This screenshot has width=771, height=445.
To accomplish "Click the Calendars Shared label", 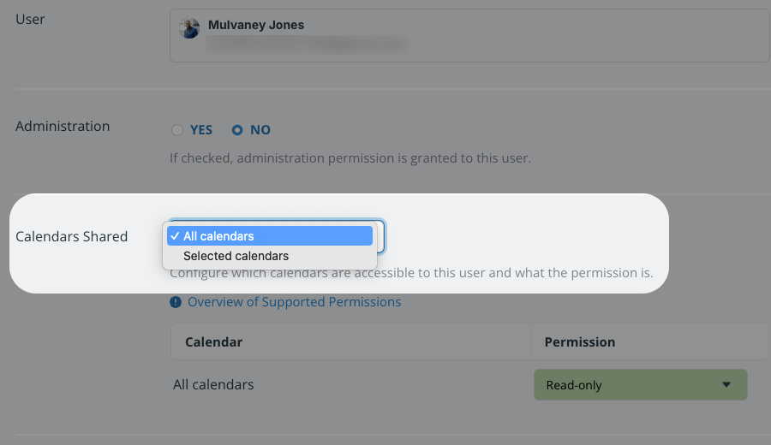I will click(72, 236).
